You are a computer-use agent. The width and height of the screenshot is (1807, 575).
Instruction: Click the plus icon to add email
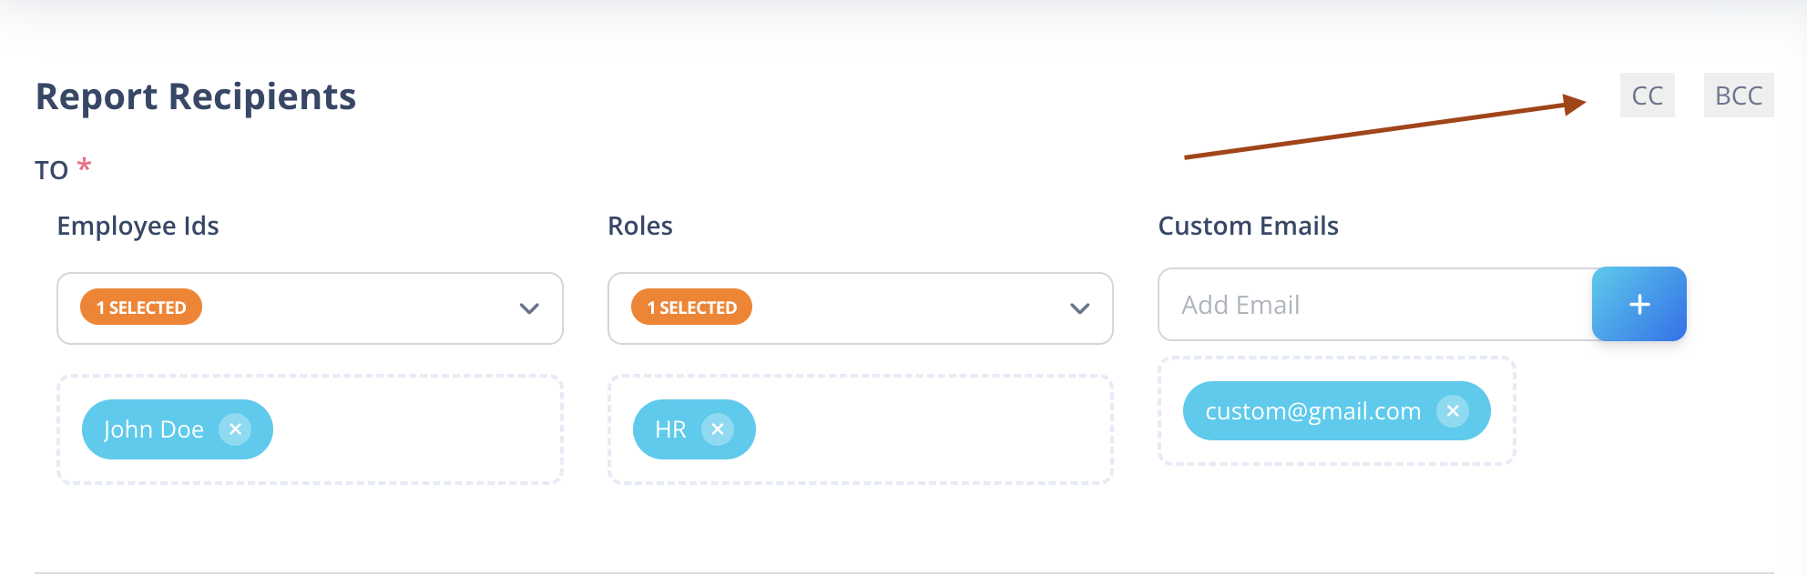(x=1639, y=304)
